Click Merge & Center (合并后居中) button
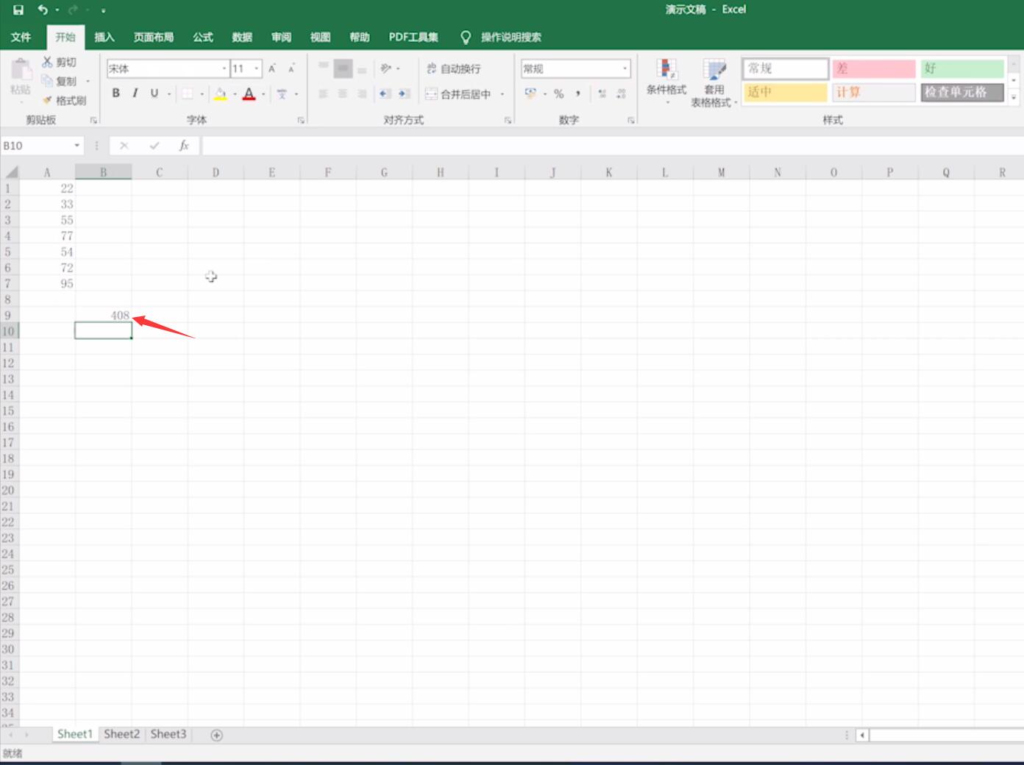 [458, 94]
